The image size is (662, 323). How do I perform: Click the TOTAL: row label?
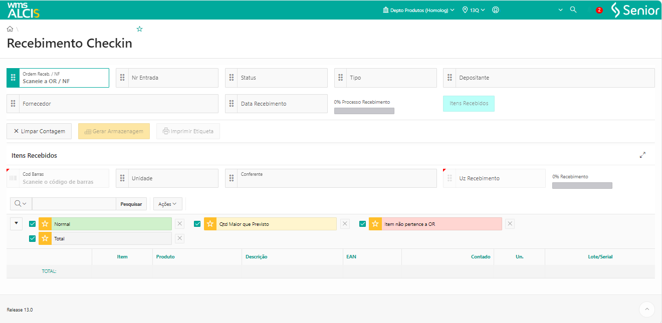tap(49, 271)
